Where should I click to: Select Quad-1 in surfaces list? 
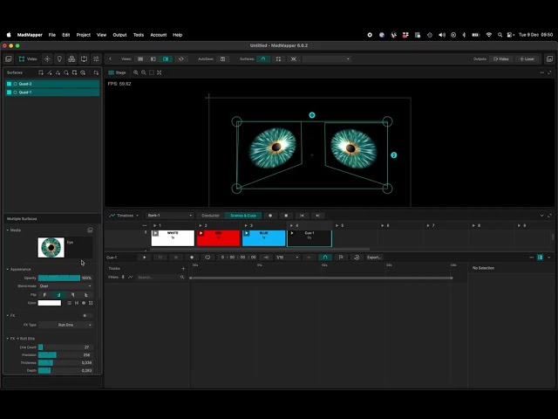coord(52,93)
